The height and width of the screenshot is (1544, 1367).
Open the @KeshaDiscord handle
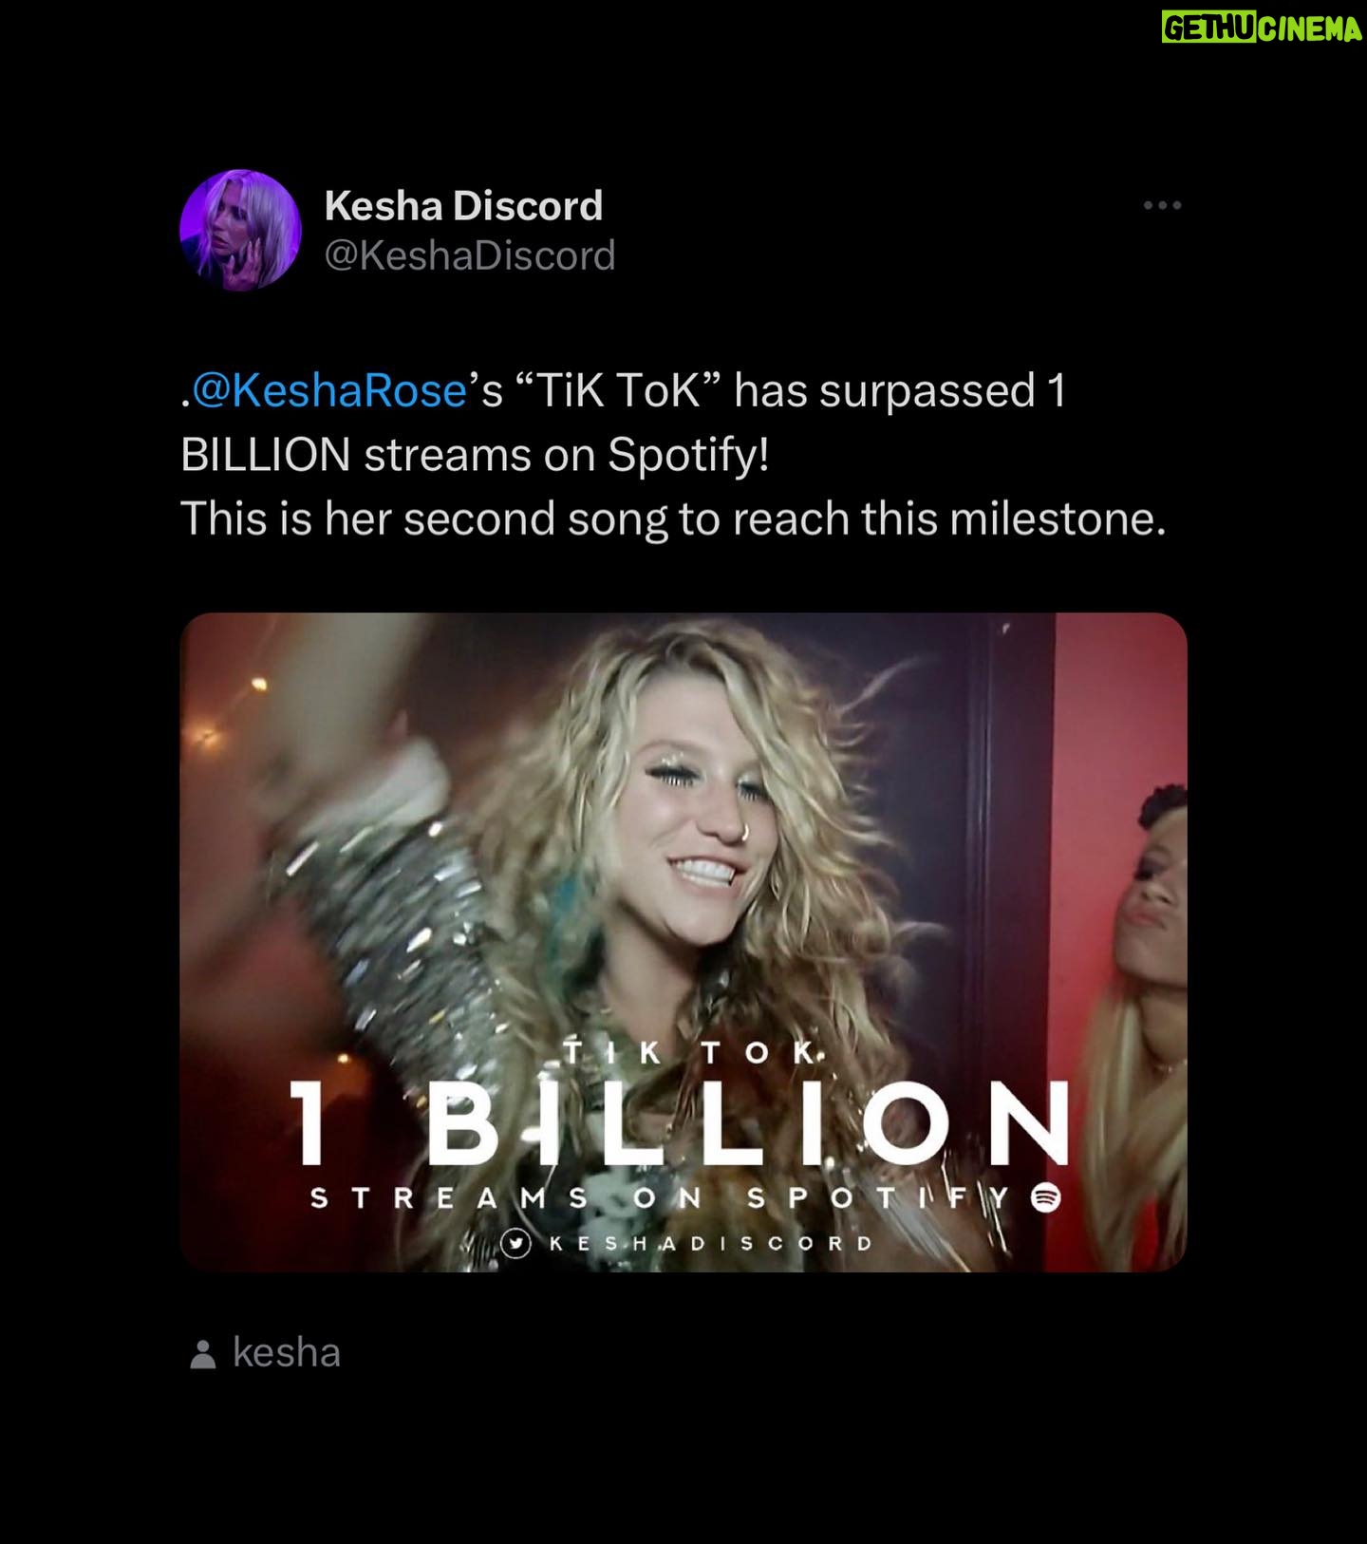coord(470,255)
